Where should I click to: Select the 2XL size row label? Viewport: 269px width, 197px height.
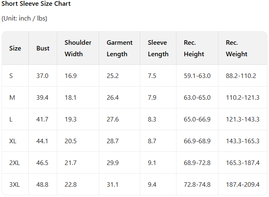pos(14,163)
